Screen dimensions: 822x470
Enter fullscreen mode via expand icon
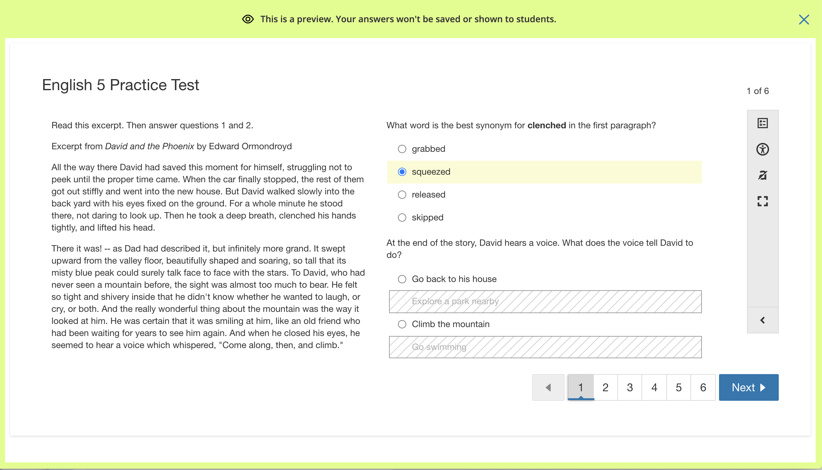(x=763, y=201)
